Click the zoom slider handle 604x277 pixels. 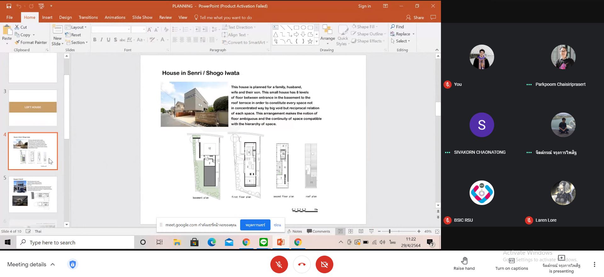click(390, 231)
